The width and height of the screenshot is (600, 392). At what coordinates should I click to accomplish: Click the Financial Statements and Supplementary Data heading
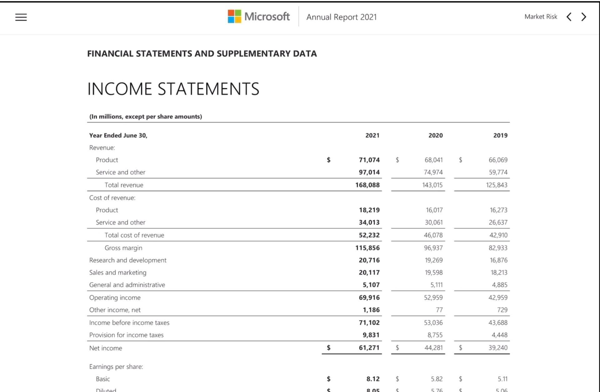click(202, 54)
